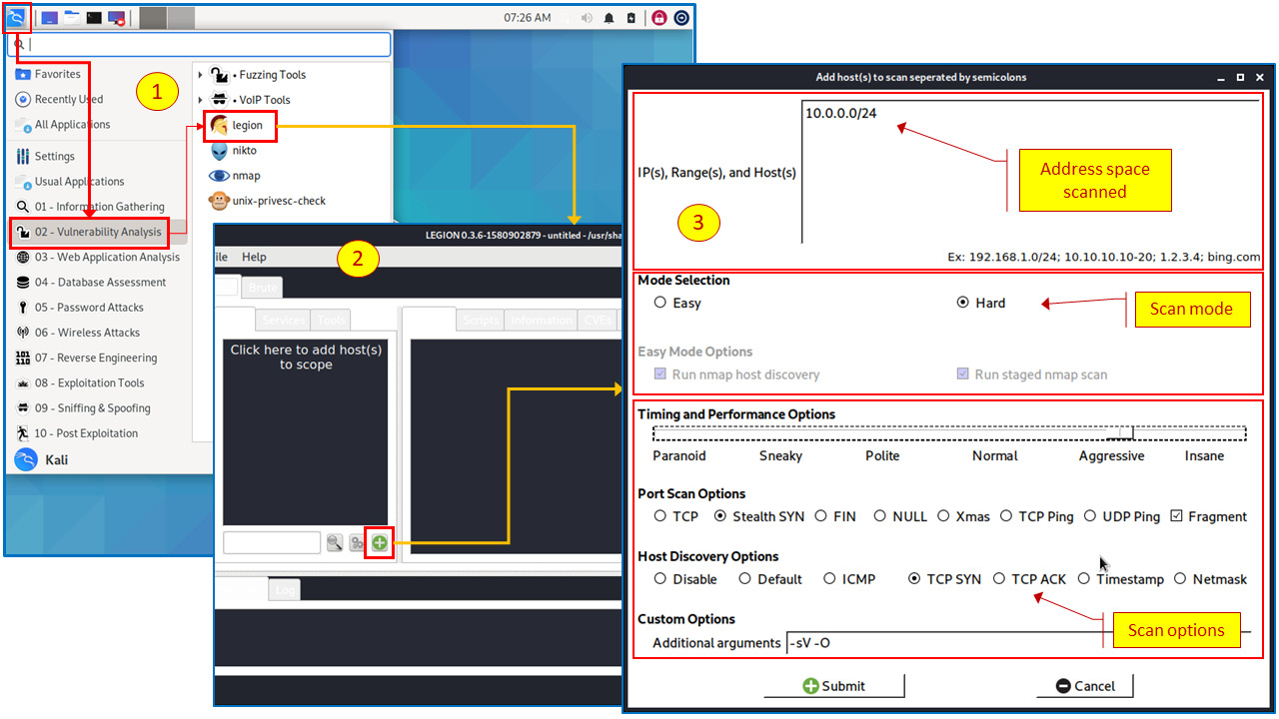Launch nikto from the tools list
This screenshot has height=719, width=1279.
(233, 151)
